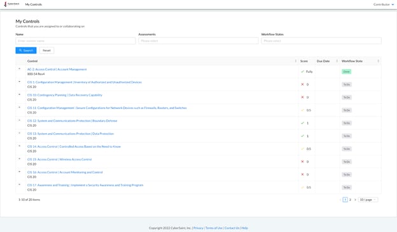Open the CIS 10 Data Recovery Capability link
The width and height of the screenshot is (397, 232).
(64, 95)
